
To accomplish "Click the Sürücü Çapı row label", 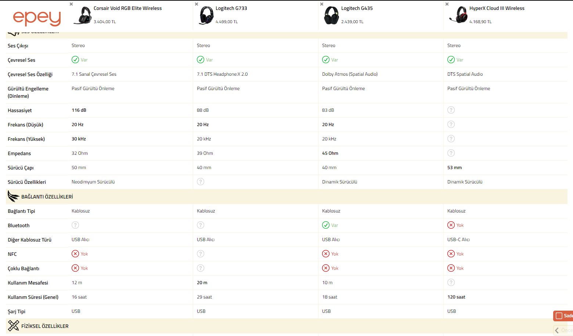I will [21, 168].
